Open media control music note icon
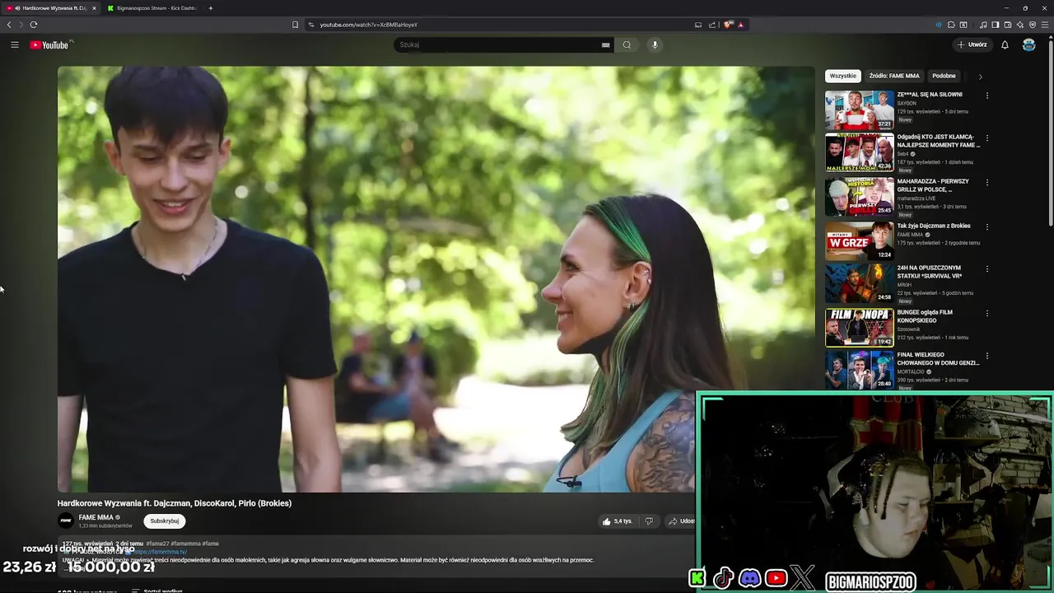 (x=983, y=25)
